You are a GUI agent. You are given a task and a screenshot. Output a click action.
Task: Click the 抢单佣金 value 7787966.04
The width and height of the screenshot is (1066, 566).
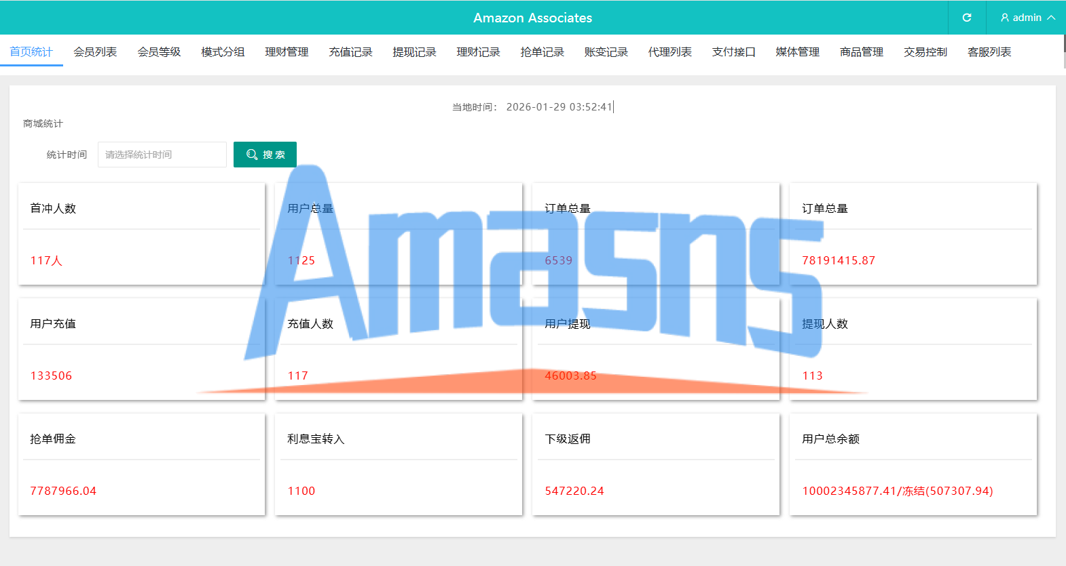63,491
